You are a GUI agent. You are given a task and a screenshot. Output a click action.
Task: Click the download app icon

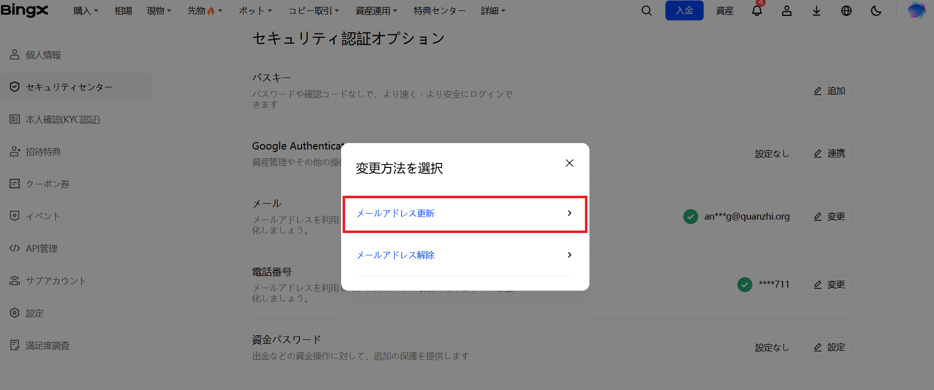pyautogui.click(x=816, y=11)
